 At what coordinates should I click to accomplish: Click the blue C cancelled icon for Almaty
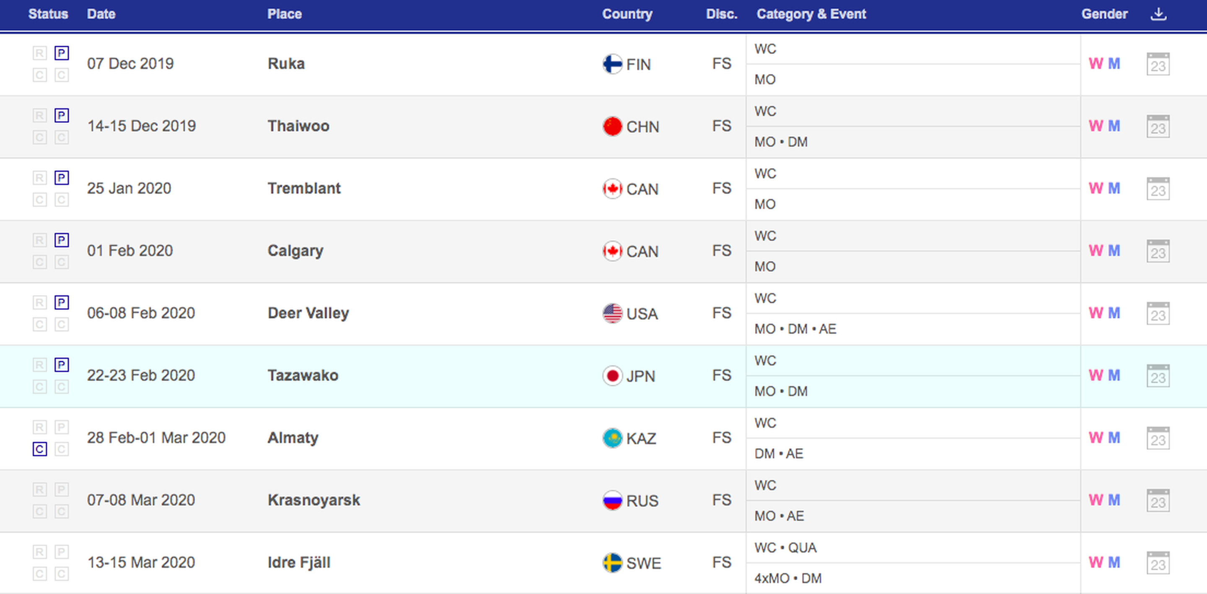pos(40,449)
